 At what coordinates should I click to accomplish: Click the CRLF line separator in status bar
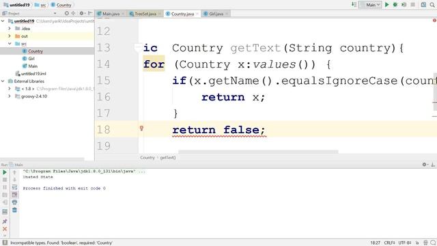[x=389, y=243]
